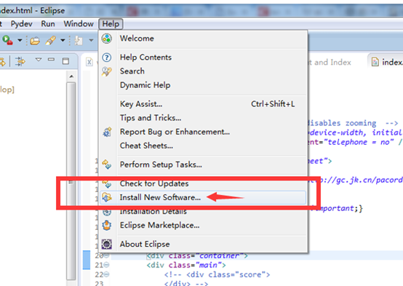
Task: Choose Welcome from Help menu
Action: [203, 39]
